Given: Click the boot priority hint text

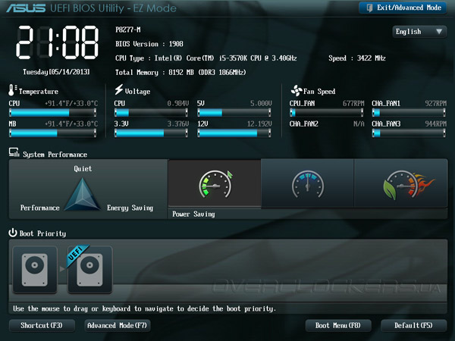Looking at the screenshot, I should pyautogui.click(x=144, y=308).
